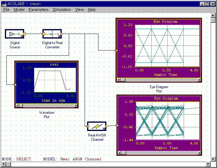Image resolution: width=217 pixels, height=168 pixels.
Task: Open the File menu
Action: (6, 9)
